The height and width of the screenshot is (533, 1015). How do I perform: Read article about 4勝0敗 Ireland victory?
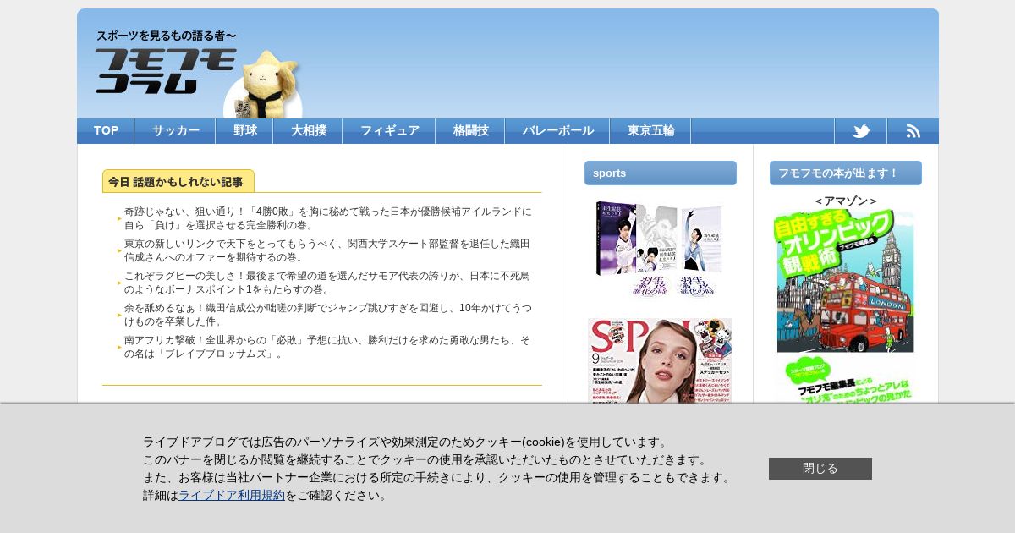tap(328, 218)
